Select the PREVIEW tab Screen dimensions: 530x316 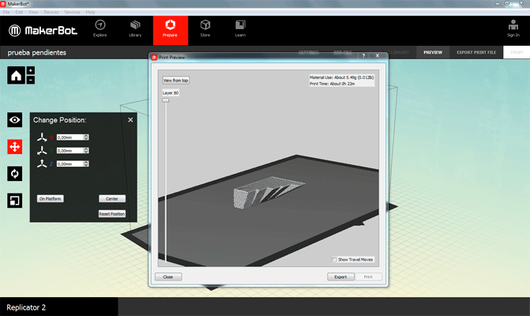click(x=433, y=52)
